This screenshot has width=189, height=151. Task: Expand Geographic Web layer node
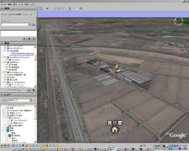coord(3,110)
